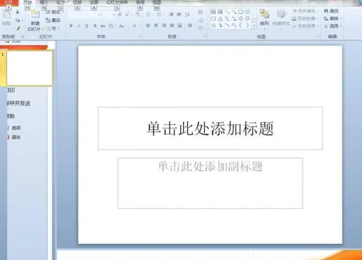Select the rectangle shape in gallery
The image size is (362, 260).
241,12
